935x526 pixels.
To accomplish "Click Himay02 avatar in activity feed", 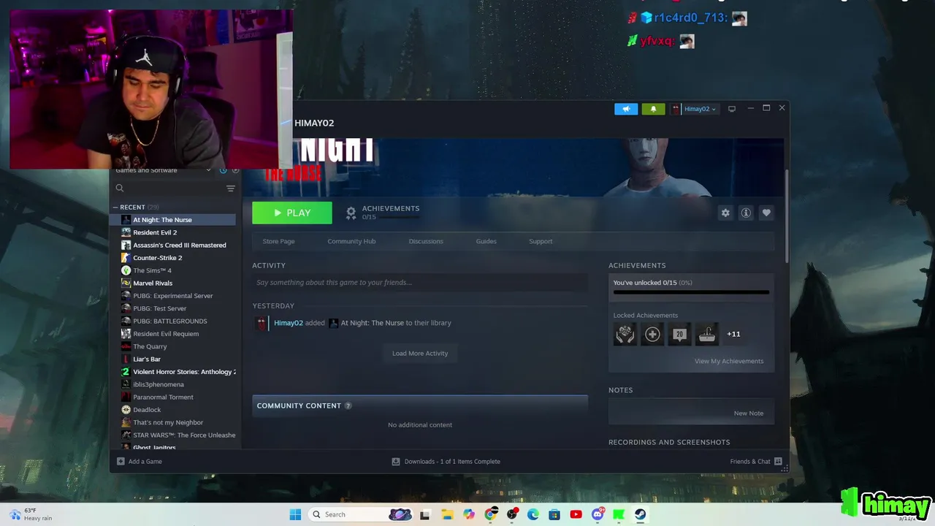I will (262, 323).
